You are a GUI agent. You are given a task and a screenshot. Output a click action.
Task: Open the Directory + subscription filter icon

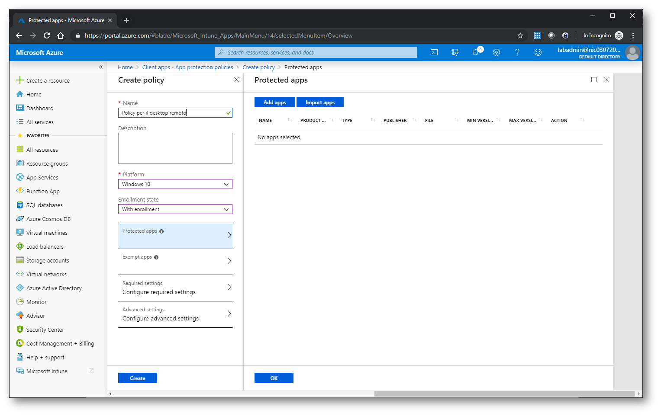(x=455, y=52)
